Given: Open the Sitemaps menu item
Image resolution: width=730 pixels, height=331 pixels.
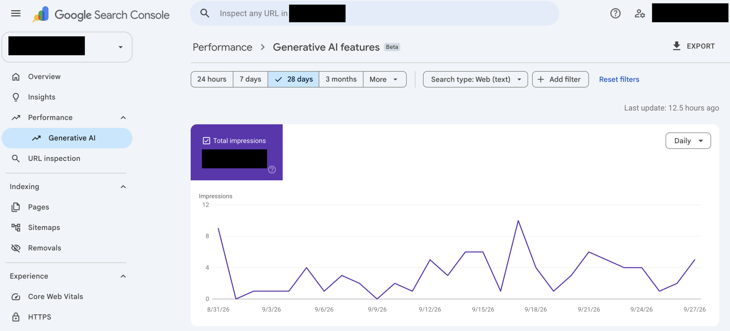Looking at the screenshot, I should click(x=67, y=227).
